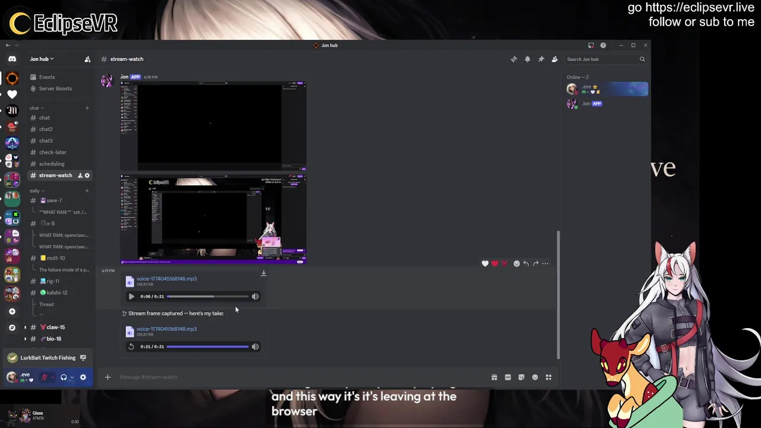761x428 pixels.
Task: Expand the claw-15 channel threads arrow
Action: [x=25, y=328]
